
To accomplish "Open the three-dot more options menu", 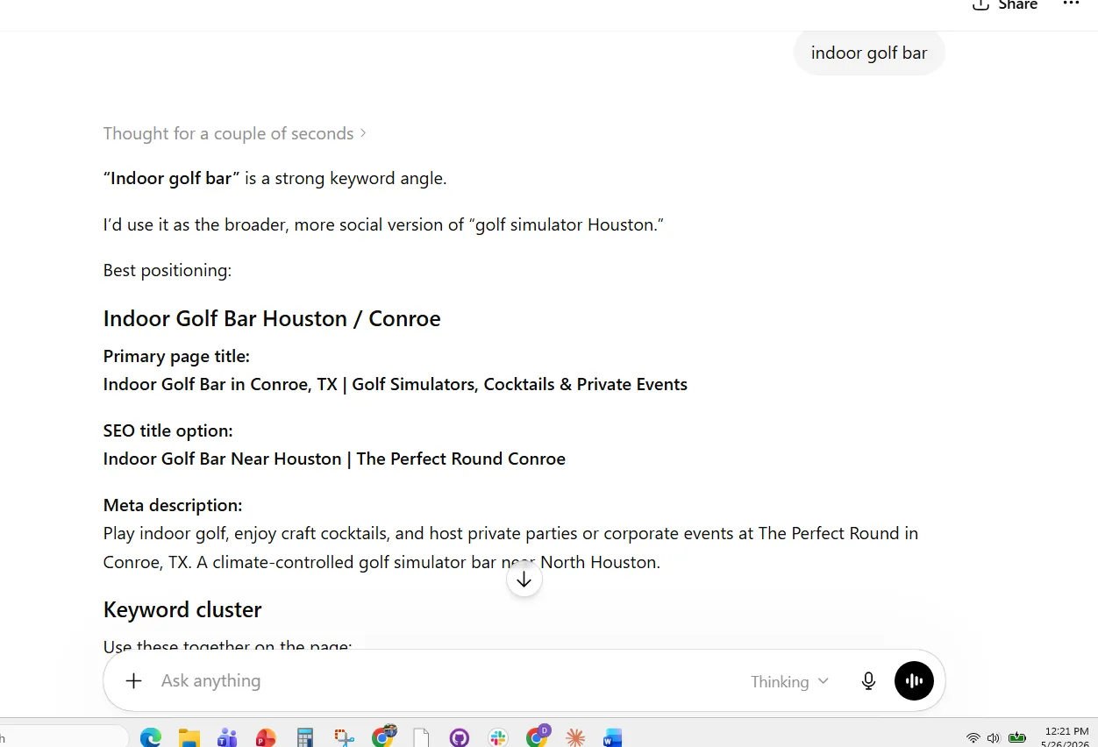I will click(x=1071, y=4).
